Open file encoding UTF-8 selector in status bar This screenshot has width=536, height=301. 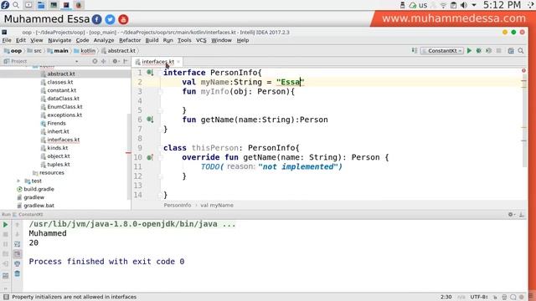(478, 297)
